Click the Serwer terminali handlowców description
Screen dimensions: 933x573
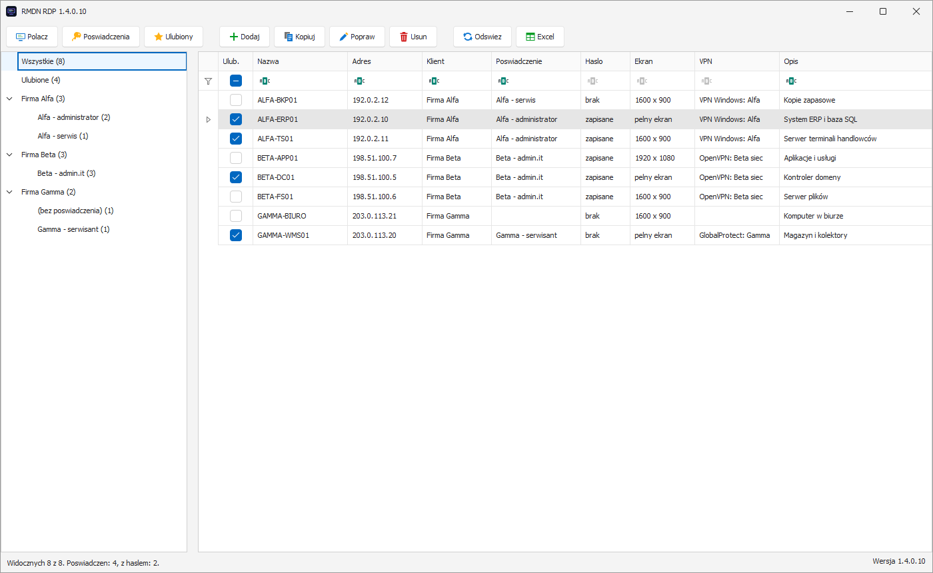(830, 139)
